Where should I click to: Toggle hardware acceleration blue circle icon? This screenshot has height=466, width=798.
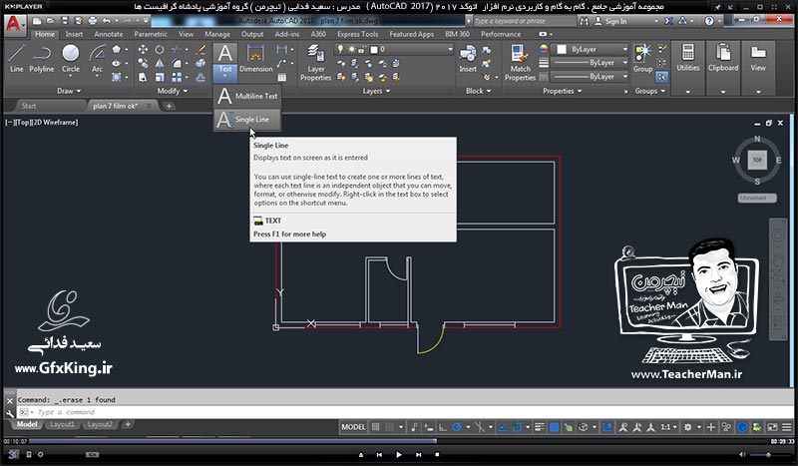742,427
